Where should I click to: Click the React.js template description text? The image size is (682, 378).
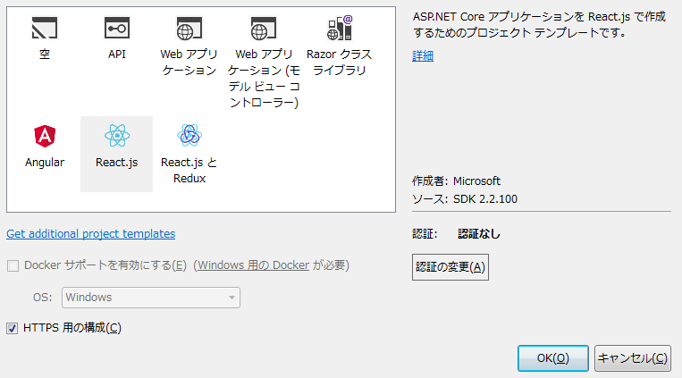tap(539, 24)
